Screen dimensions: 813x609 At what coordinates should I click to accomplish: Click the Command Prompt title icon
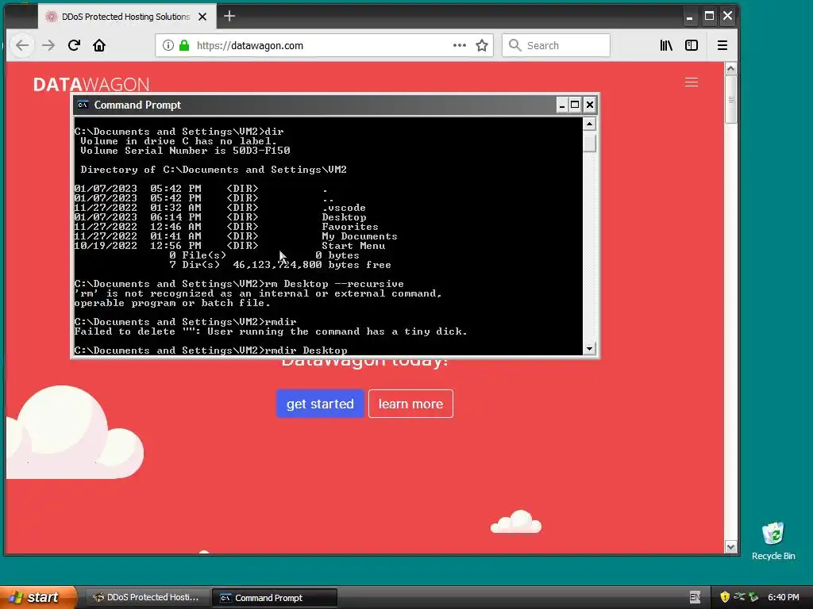point(83,105)
